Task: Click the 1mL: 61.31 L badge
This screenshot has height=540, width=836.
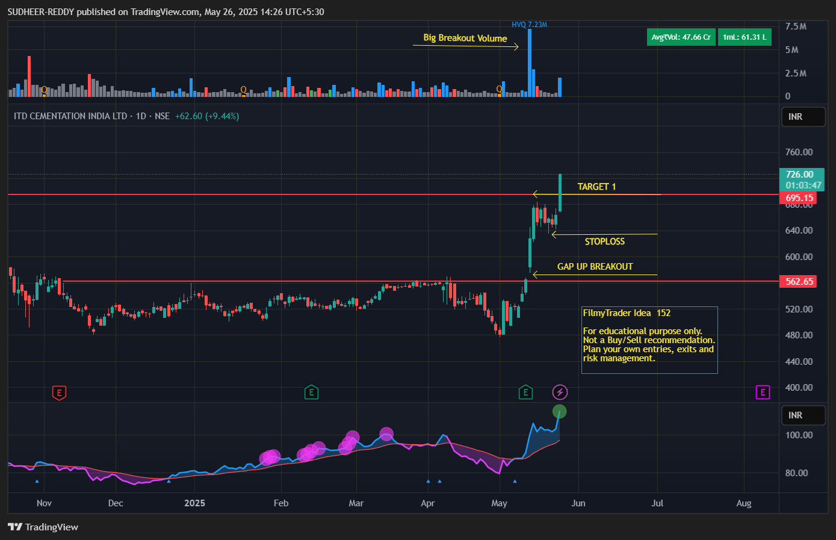Action: 745,37
